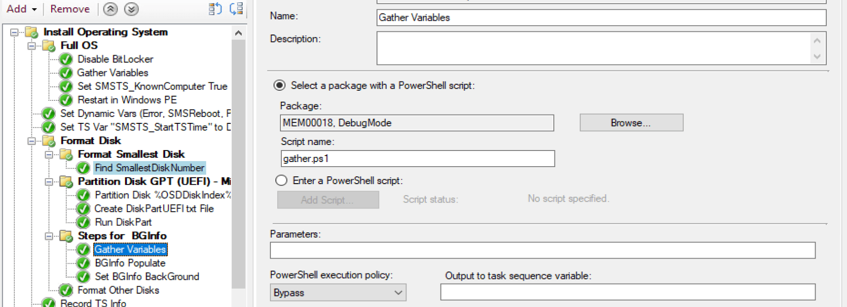The image size is (847, 307).
Task: Click into the Parameters text field
Action: coord(542,250)
